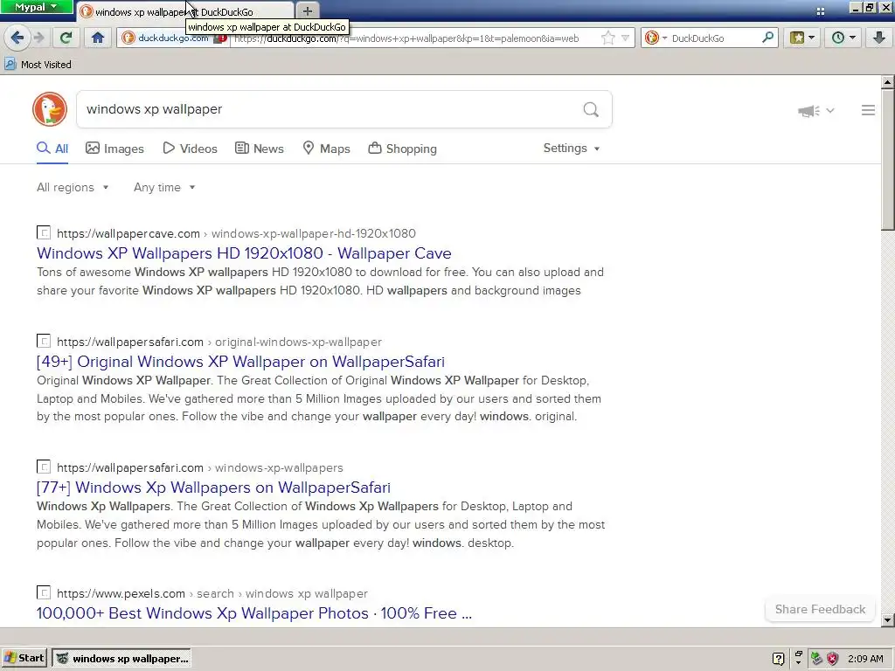Click the red security shield tray icon
This screenshot has width=895, height=671.
pos(833,659)
